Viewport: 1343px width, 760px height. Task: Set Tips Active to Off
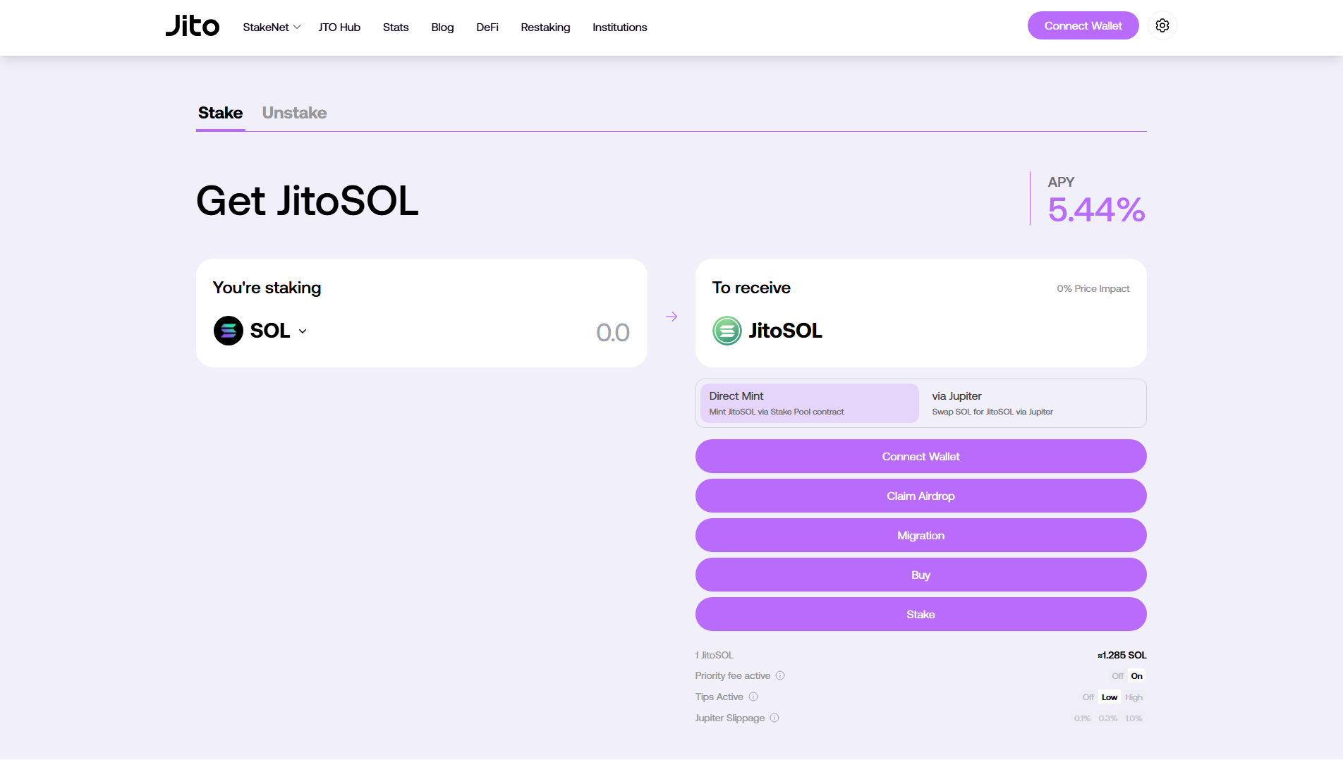[x=1088, y=697]
